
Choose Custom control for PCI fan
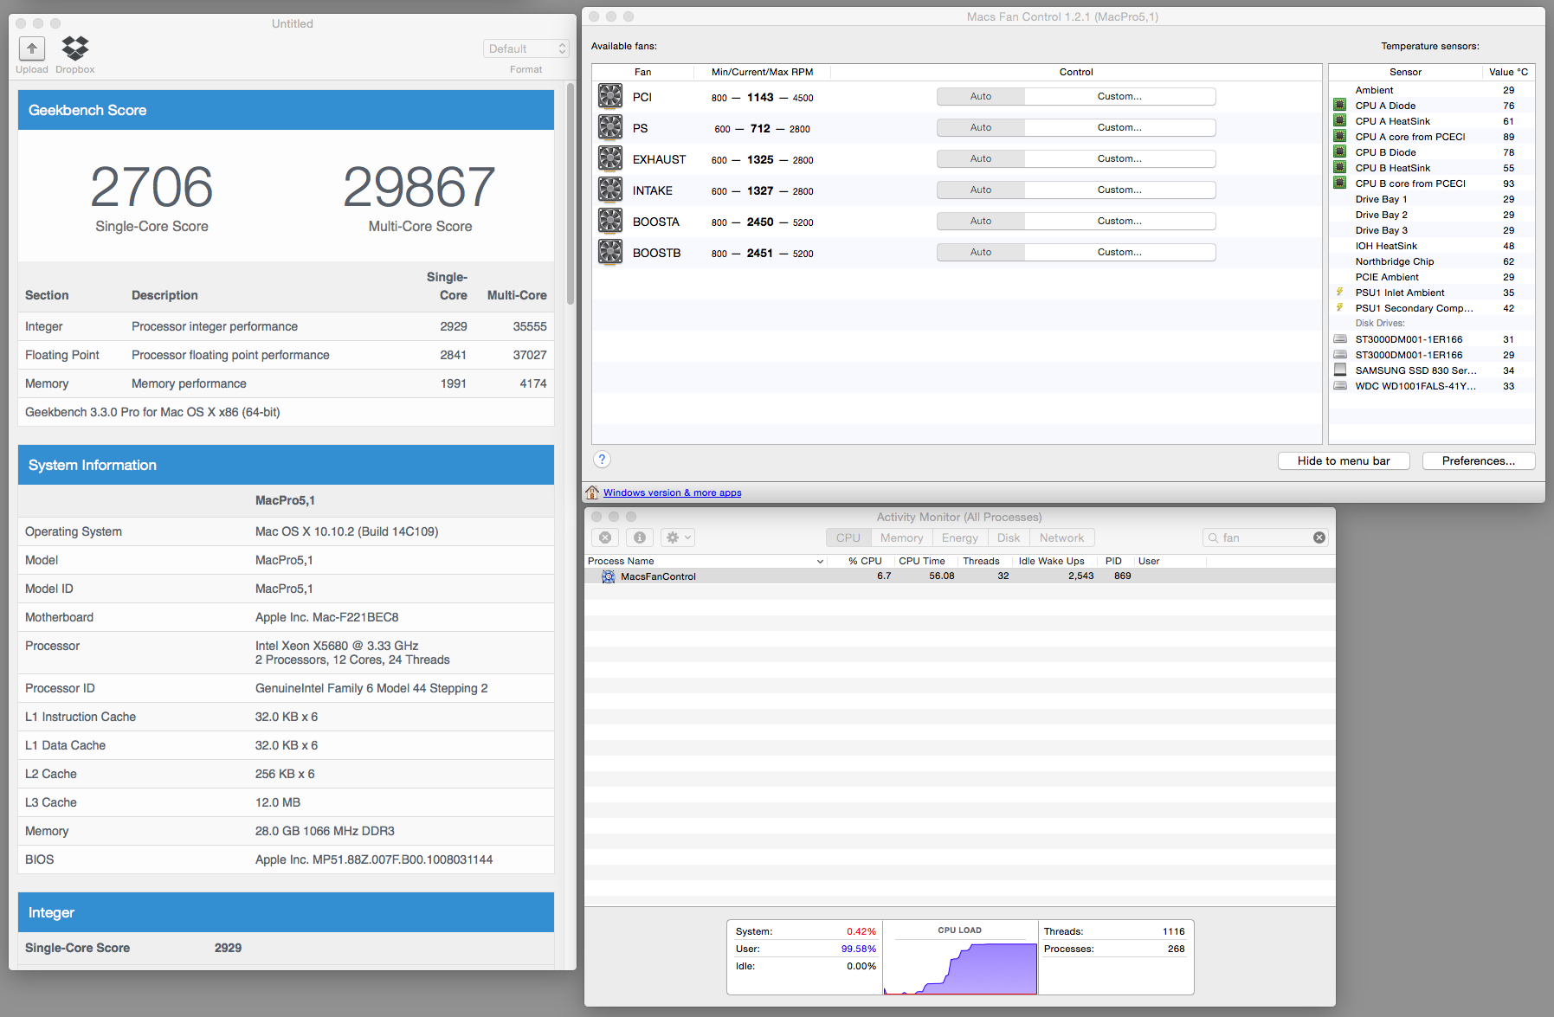(x=1120, y=96)
